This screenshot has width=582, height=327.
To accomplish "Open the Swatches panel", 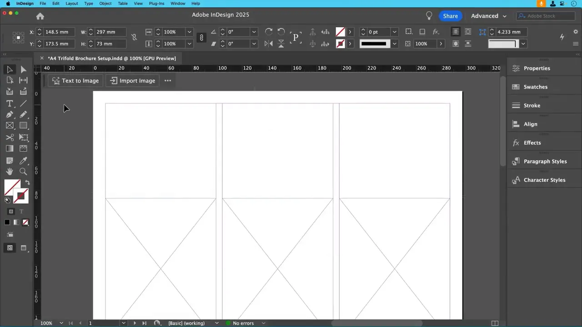I will click(535, 87).
